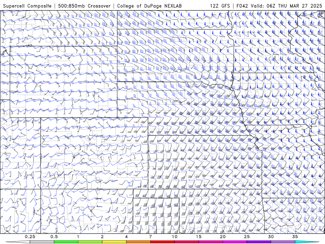Screen dimensions: 325x244
Task: Click the legend value 25
Action: coord(247,237)
